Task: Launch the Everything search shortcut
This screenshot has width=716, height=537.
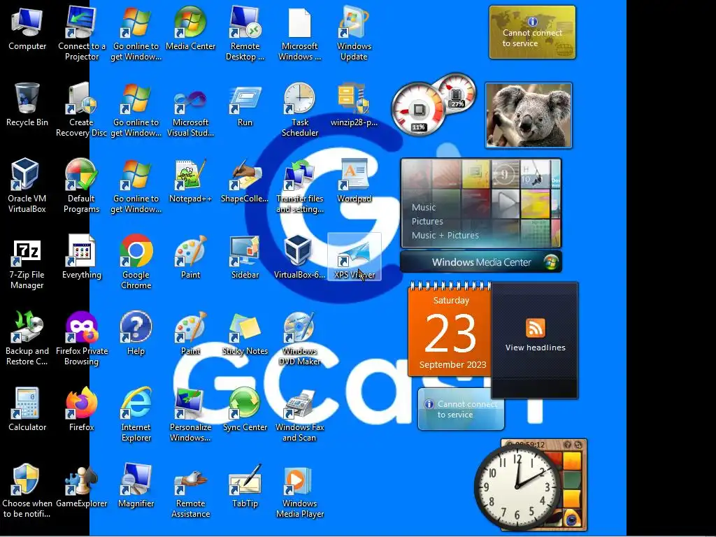Action: (81, 257)
